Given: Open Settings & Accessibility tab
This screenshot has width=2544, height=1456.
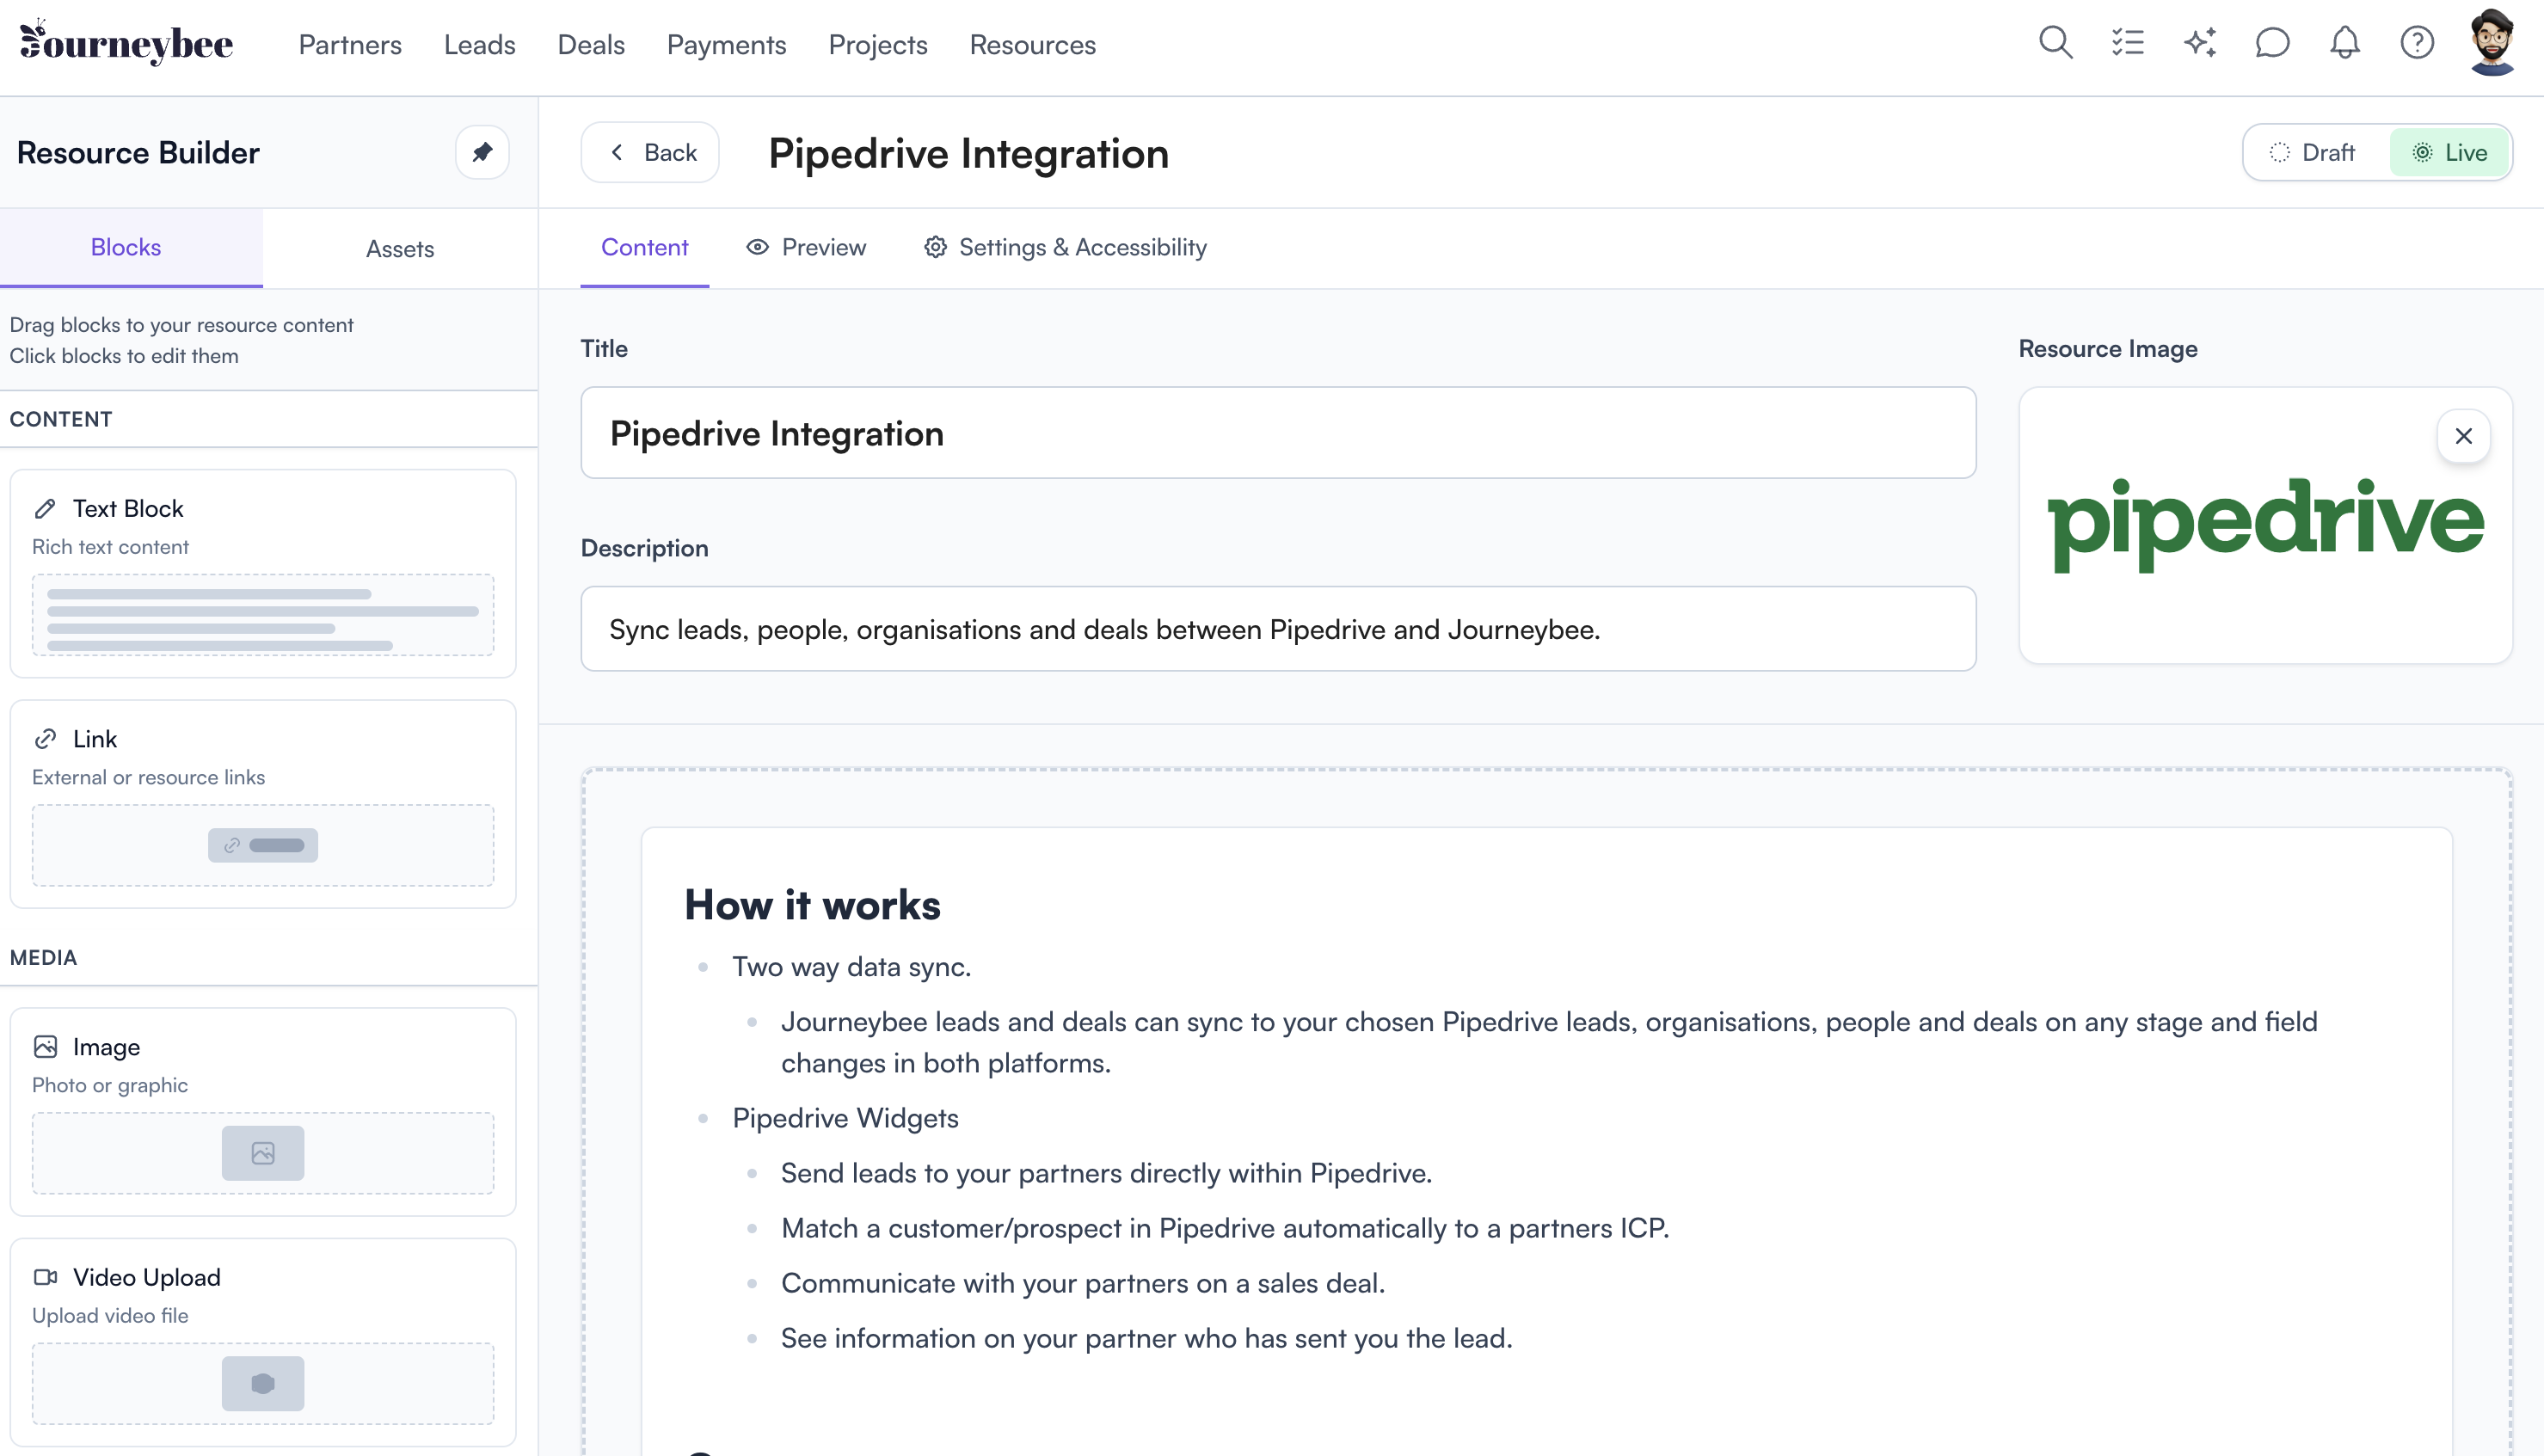Looking at the screenshot, I should pos(1065,247).
